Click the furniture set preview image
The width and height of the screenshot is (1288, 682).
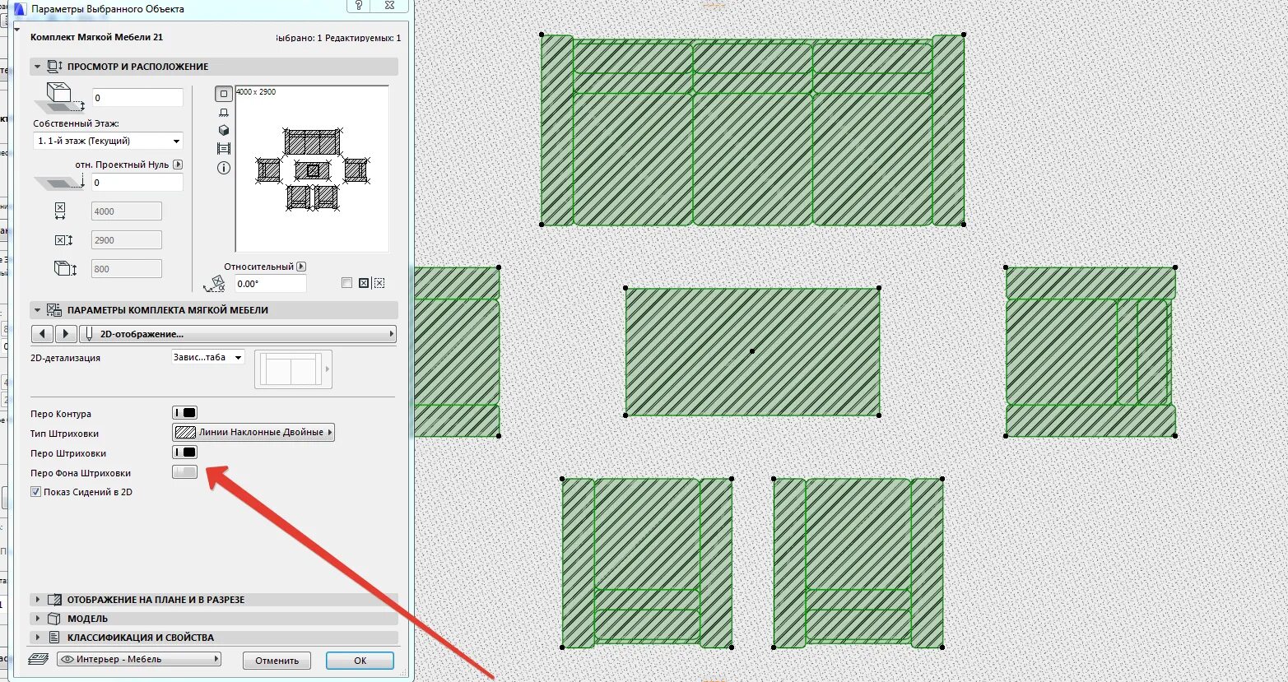coord(312,169)
